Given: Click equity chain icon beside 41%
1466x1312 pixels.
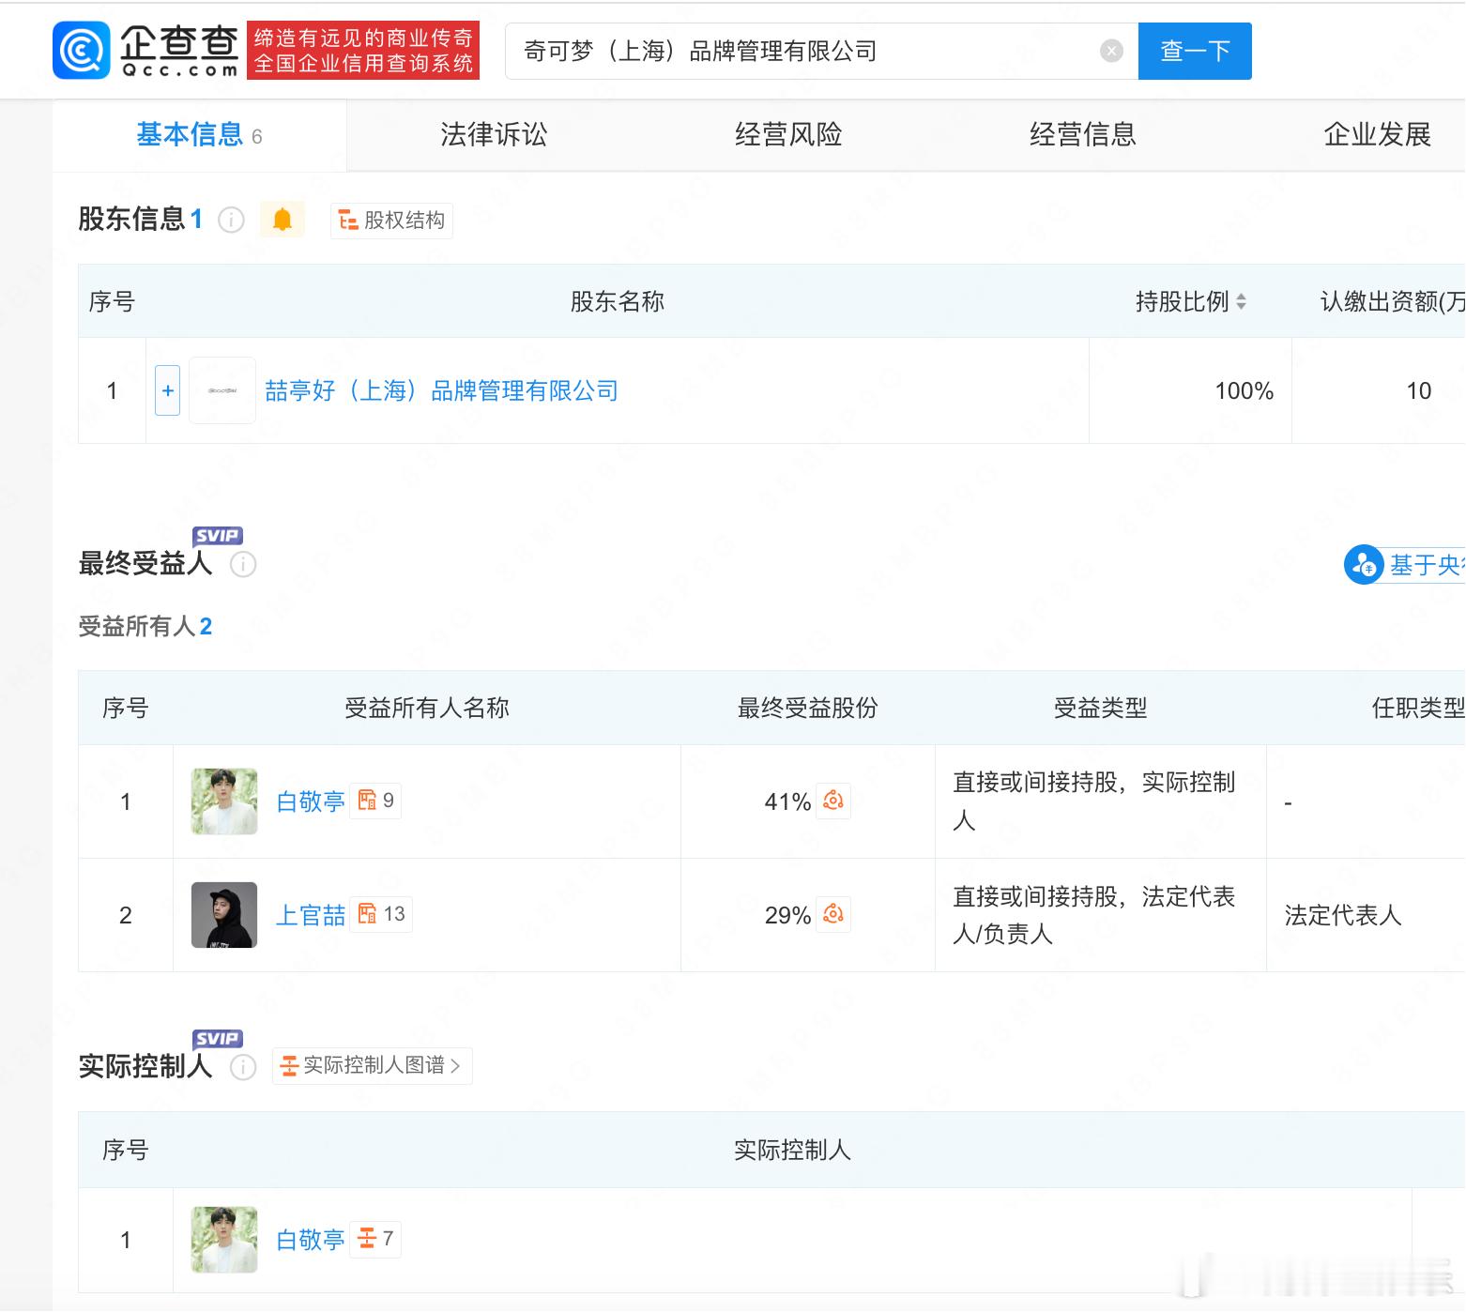Looking at the screenshot, I should tap(833, 801).
